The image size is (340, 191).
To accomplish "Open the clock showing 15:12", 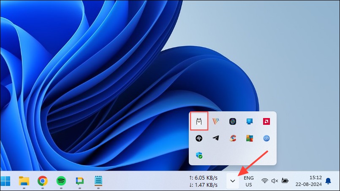I will coord(309,181).
